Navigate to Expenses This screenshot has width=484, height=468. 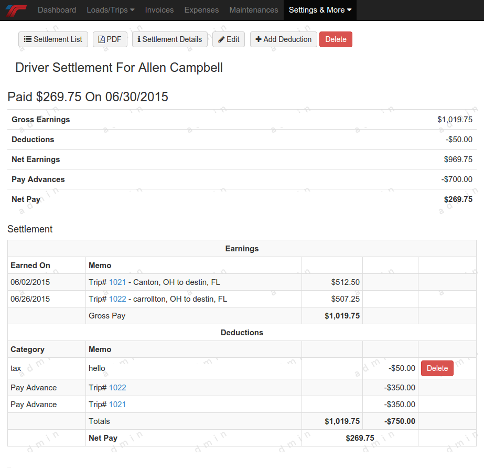point(201,10)
